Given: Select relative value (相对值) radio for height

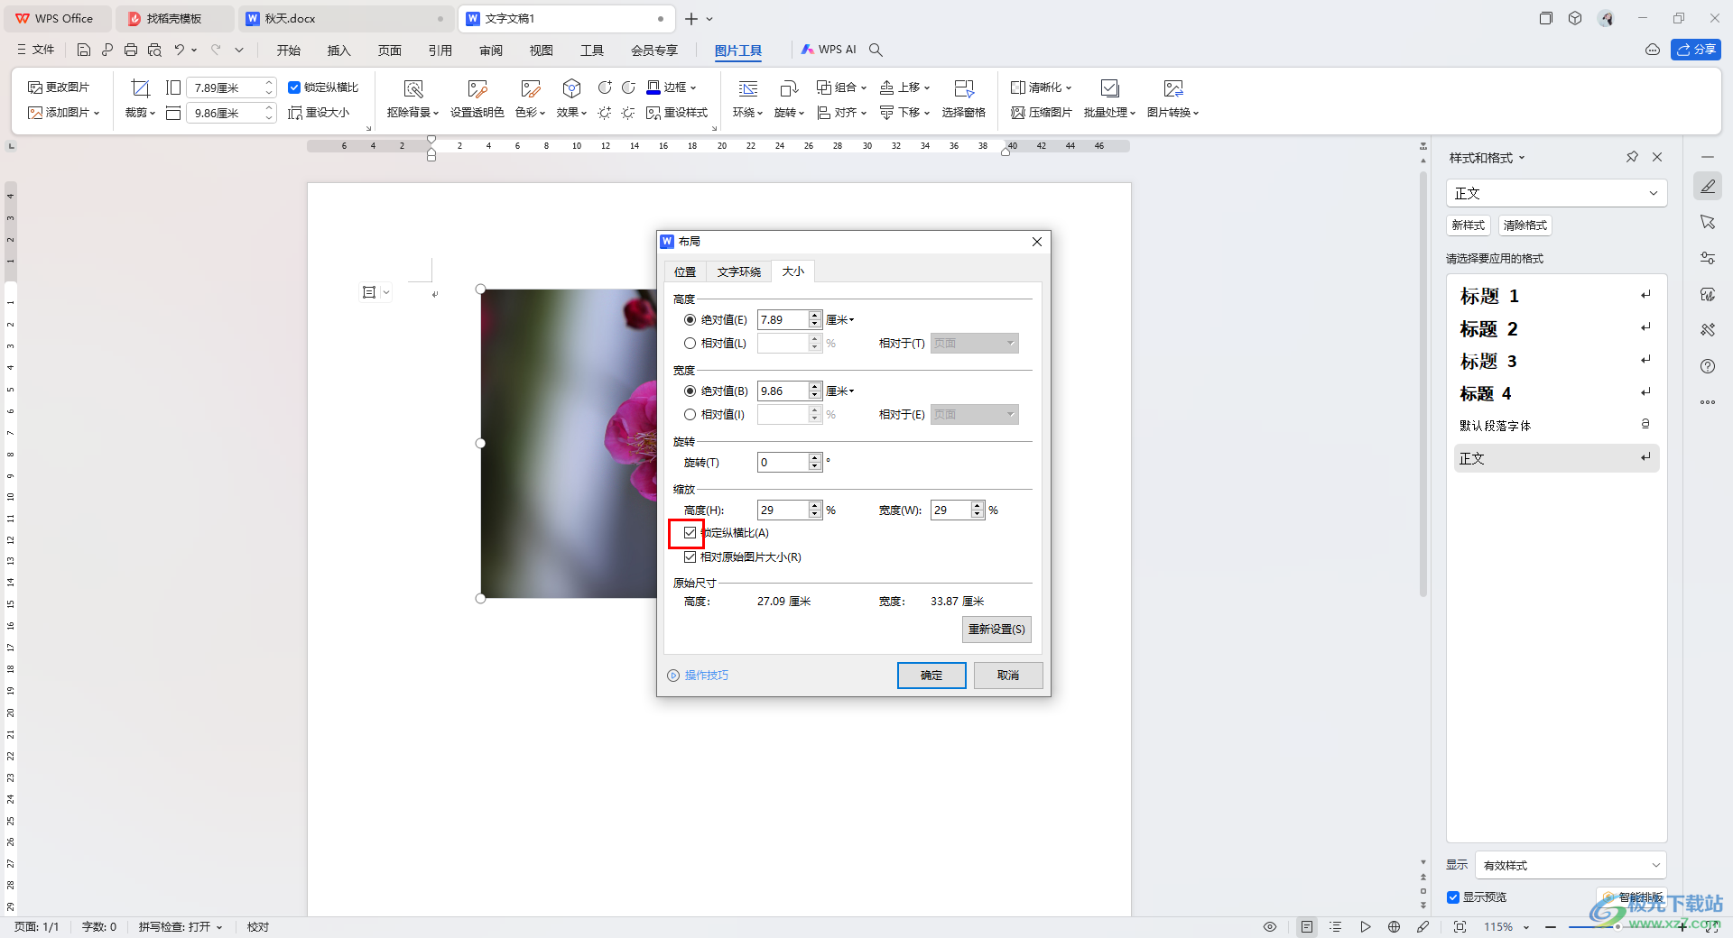Looking at the screenshot, I should click(x=690, y=344).
